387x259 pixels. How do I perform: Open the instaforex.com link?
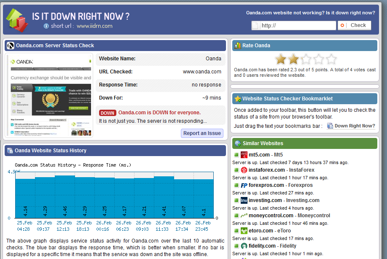pyautogui.click(x=267, y=170)
